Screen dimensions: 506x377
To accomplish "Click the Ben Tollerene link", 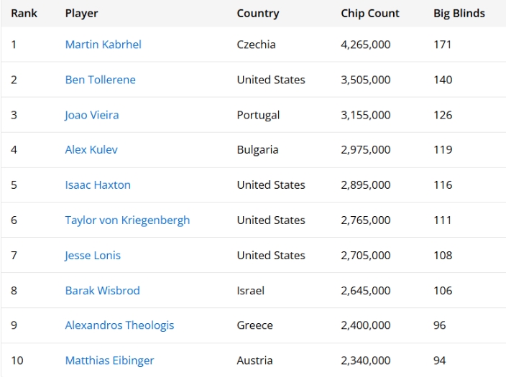I will [x=100, y=80].
